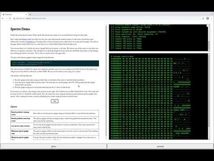
Task: Click the log console vertical scrollbar
Action: tap(209, 38)
